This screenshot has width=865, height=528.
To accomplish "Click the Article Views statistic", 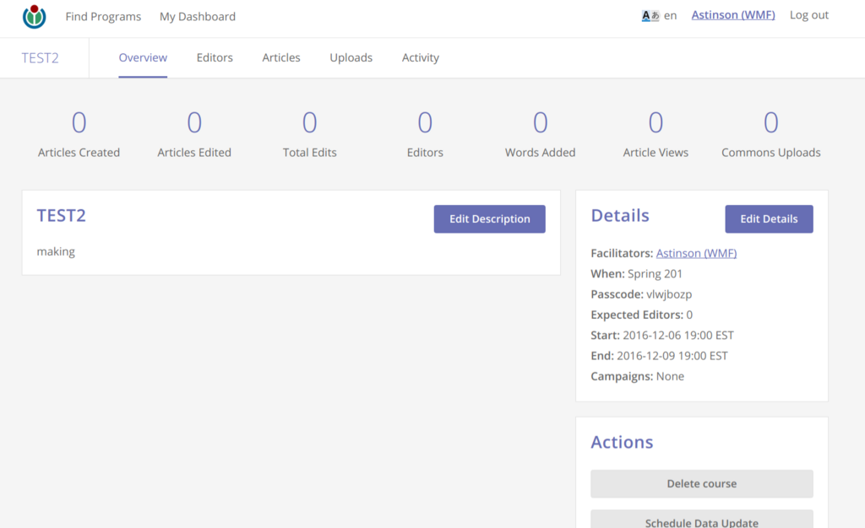I will [656, 134].
